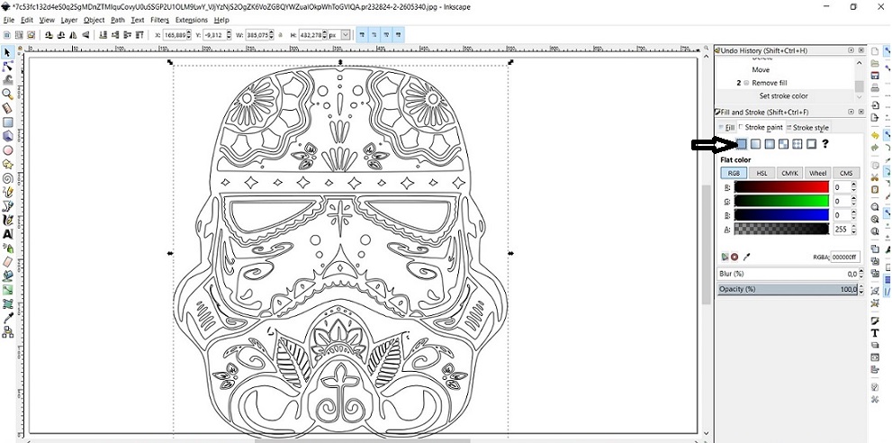The height and width of the screenshot is (443, 892).
Task: Select the Ellipse circle tool
Action: tap(7, 150)
